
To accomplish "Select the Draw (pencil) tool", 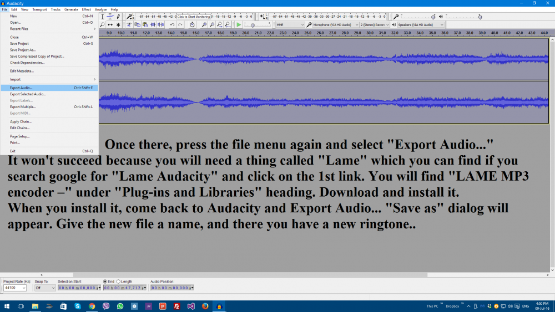I will pyautogui.click(x=118, y=17).
